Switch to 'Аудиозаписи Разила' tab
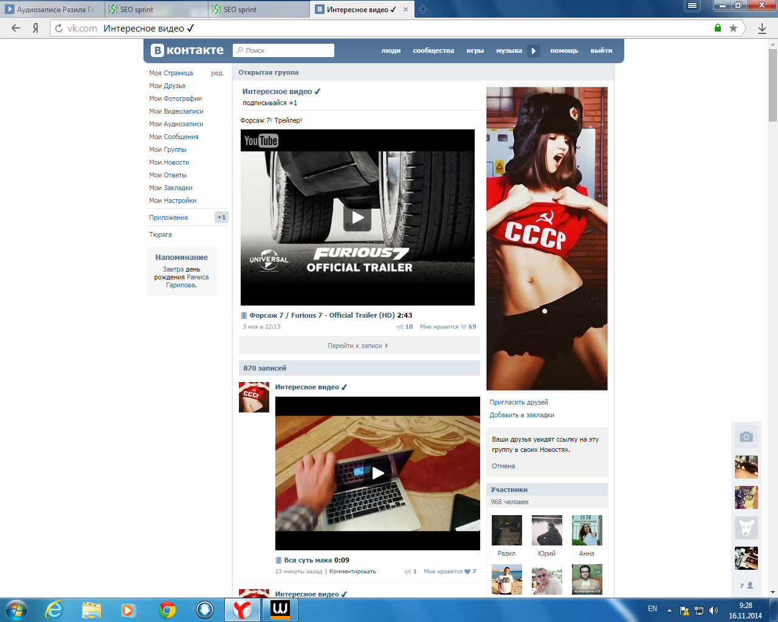 (52, 9)
